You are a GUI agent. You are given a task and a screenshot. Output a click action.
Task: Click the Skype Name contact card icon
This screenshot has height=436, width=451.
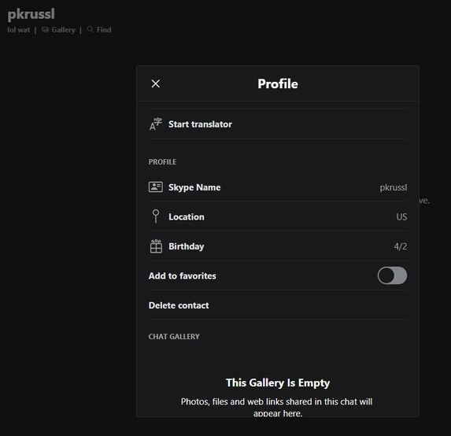156,187
